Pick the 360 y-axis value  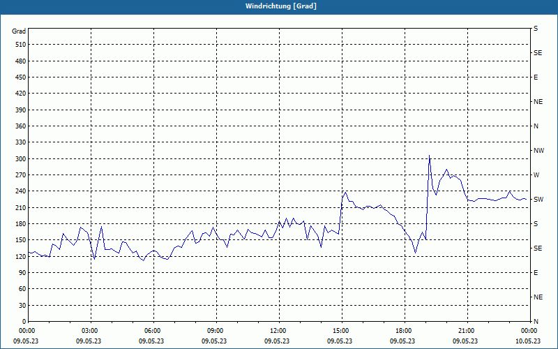click(x=21, y=126)
